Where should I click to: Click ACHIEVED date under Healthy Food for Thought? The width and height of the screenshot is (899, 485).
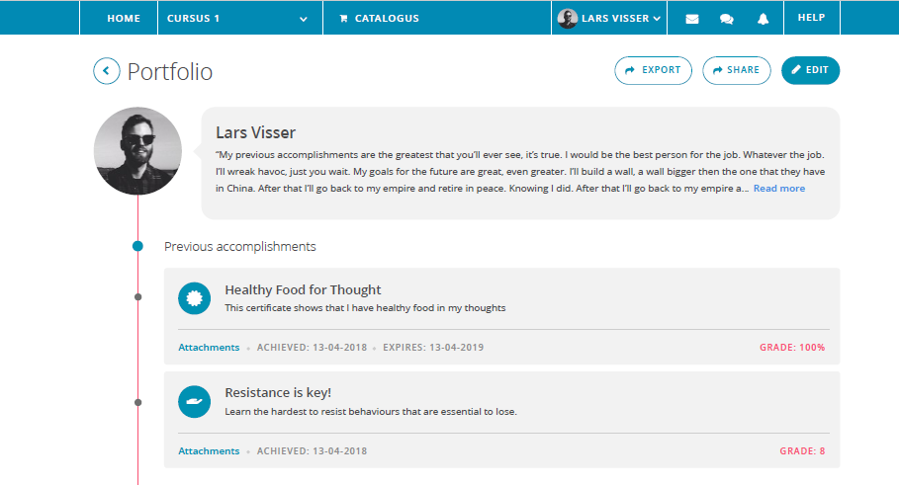[x=312, y=347]
